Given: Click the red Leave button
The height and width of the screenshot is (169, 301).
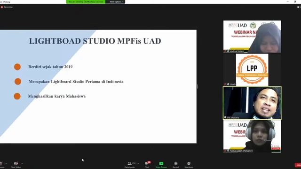Looking at the screenshot, I should pyautogui.click(x=298, y=165).
